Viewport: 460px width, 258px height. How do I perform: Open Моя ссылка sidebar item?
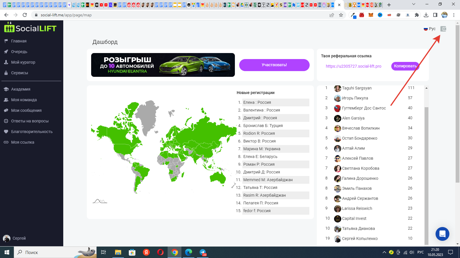(x=22, y=142)
